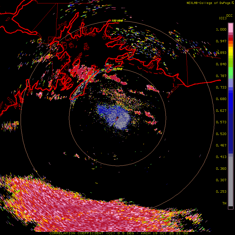The height and width of the screenshot is (235, 235).
Task: Select the 1.000 scale value
Action: point(221,29)
